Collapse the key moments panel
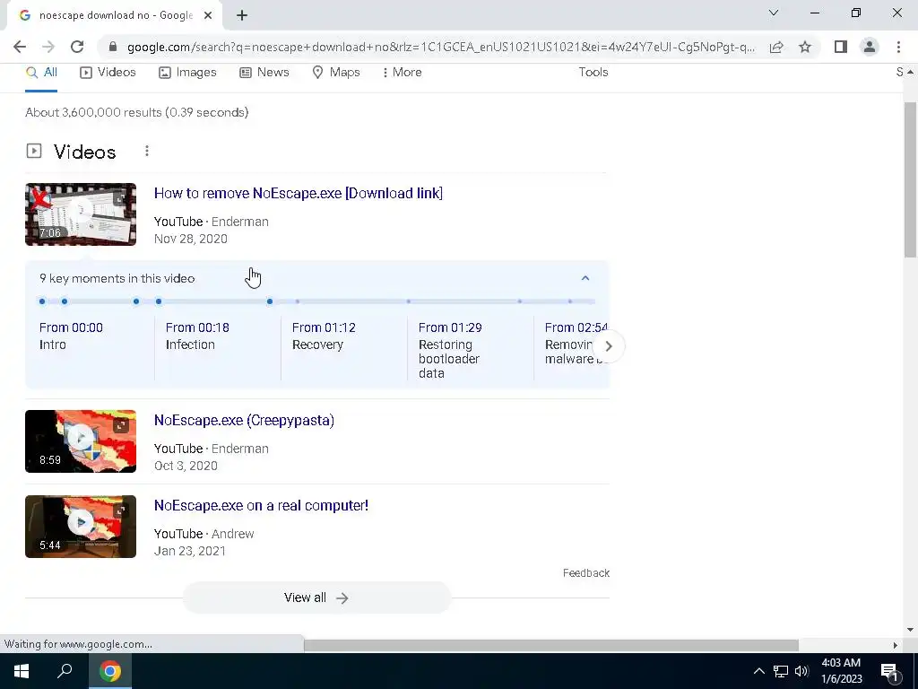The height and width of the screenshot is (689, 918). 585,278
